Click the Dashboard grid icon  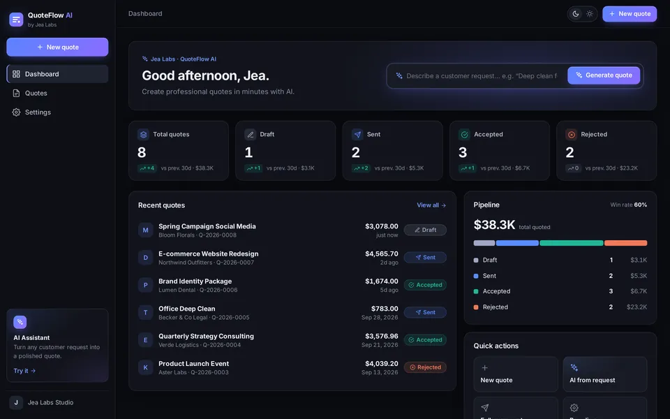point(16,74)
